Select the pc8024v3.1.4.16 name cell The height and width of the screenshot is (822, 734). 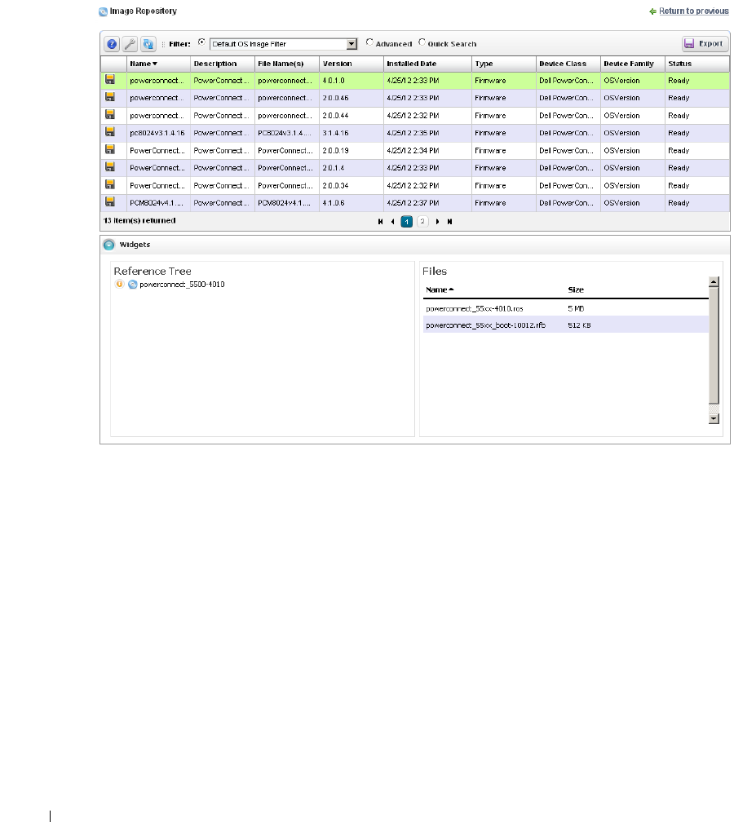(x=157, y=133)
